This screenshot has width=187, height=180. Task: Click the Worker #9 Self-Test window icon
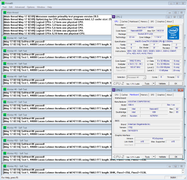click(x=5, y=127)
